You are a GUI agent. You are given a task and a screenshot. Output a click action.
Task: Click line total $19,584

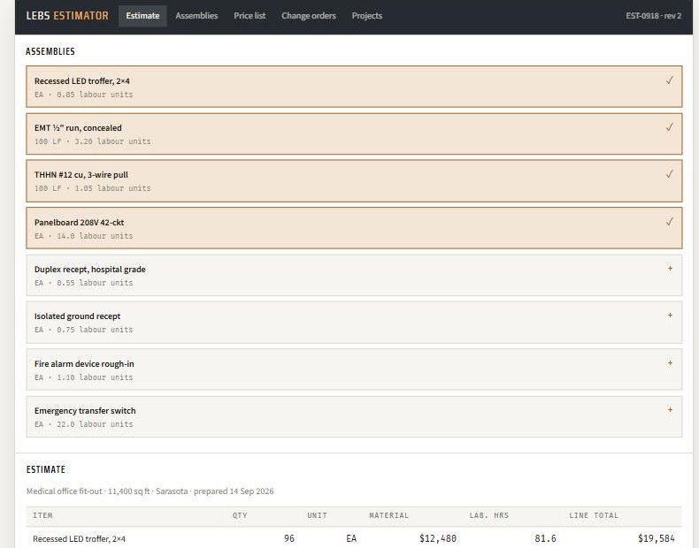coord(657,538)
